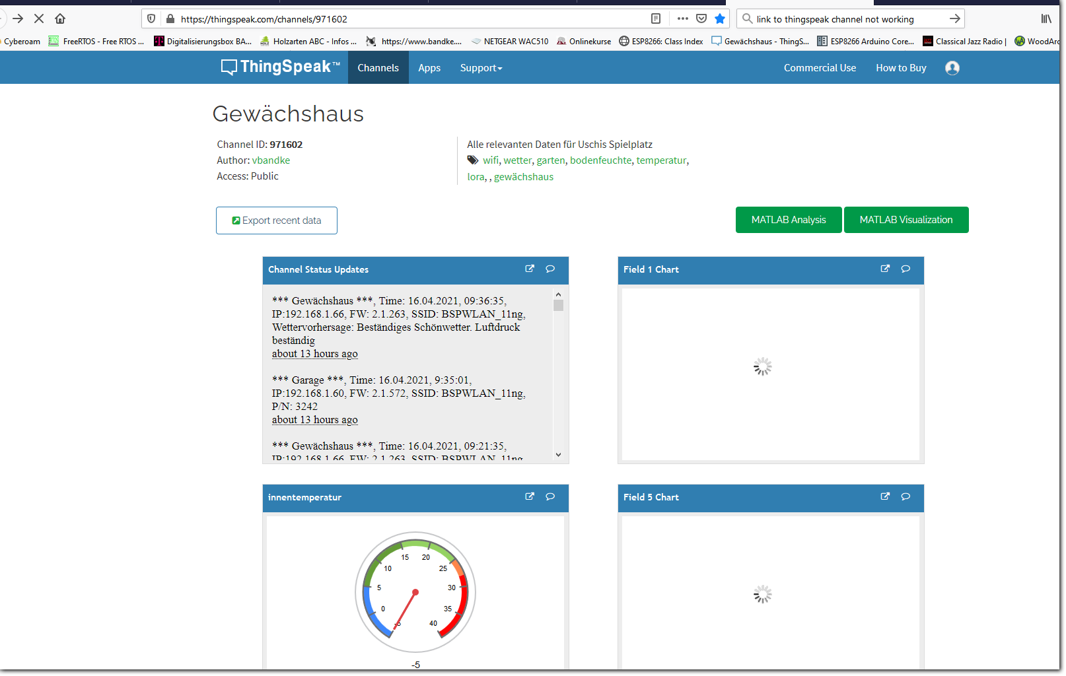Stop loading the page

(39, 18)
